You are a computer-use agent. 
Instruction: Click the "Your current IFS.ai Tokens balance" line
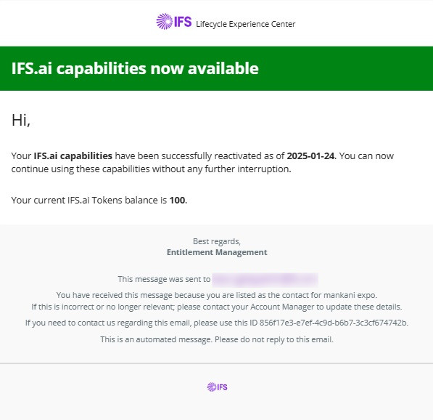99,200
